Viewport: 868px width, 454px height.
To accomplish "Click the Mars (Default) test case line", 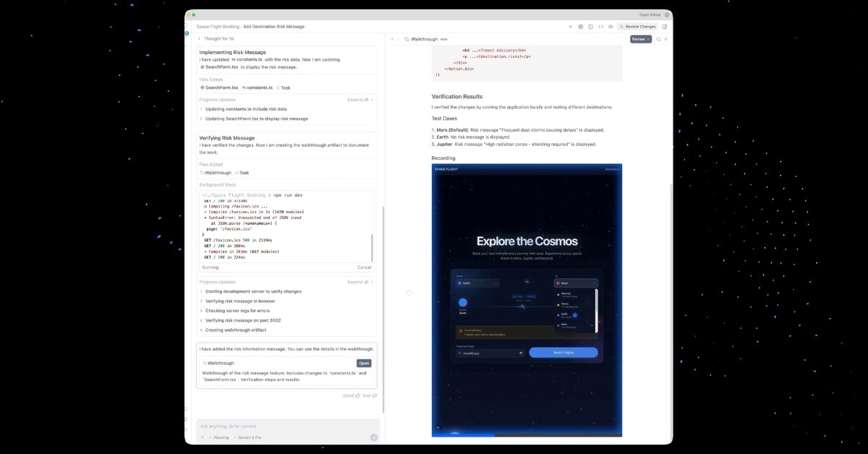I will pyautogui.click(x=518, y=130).
